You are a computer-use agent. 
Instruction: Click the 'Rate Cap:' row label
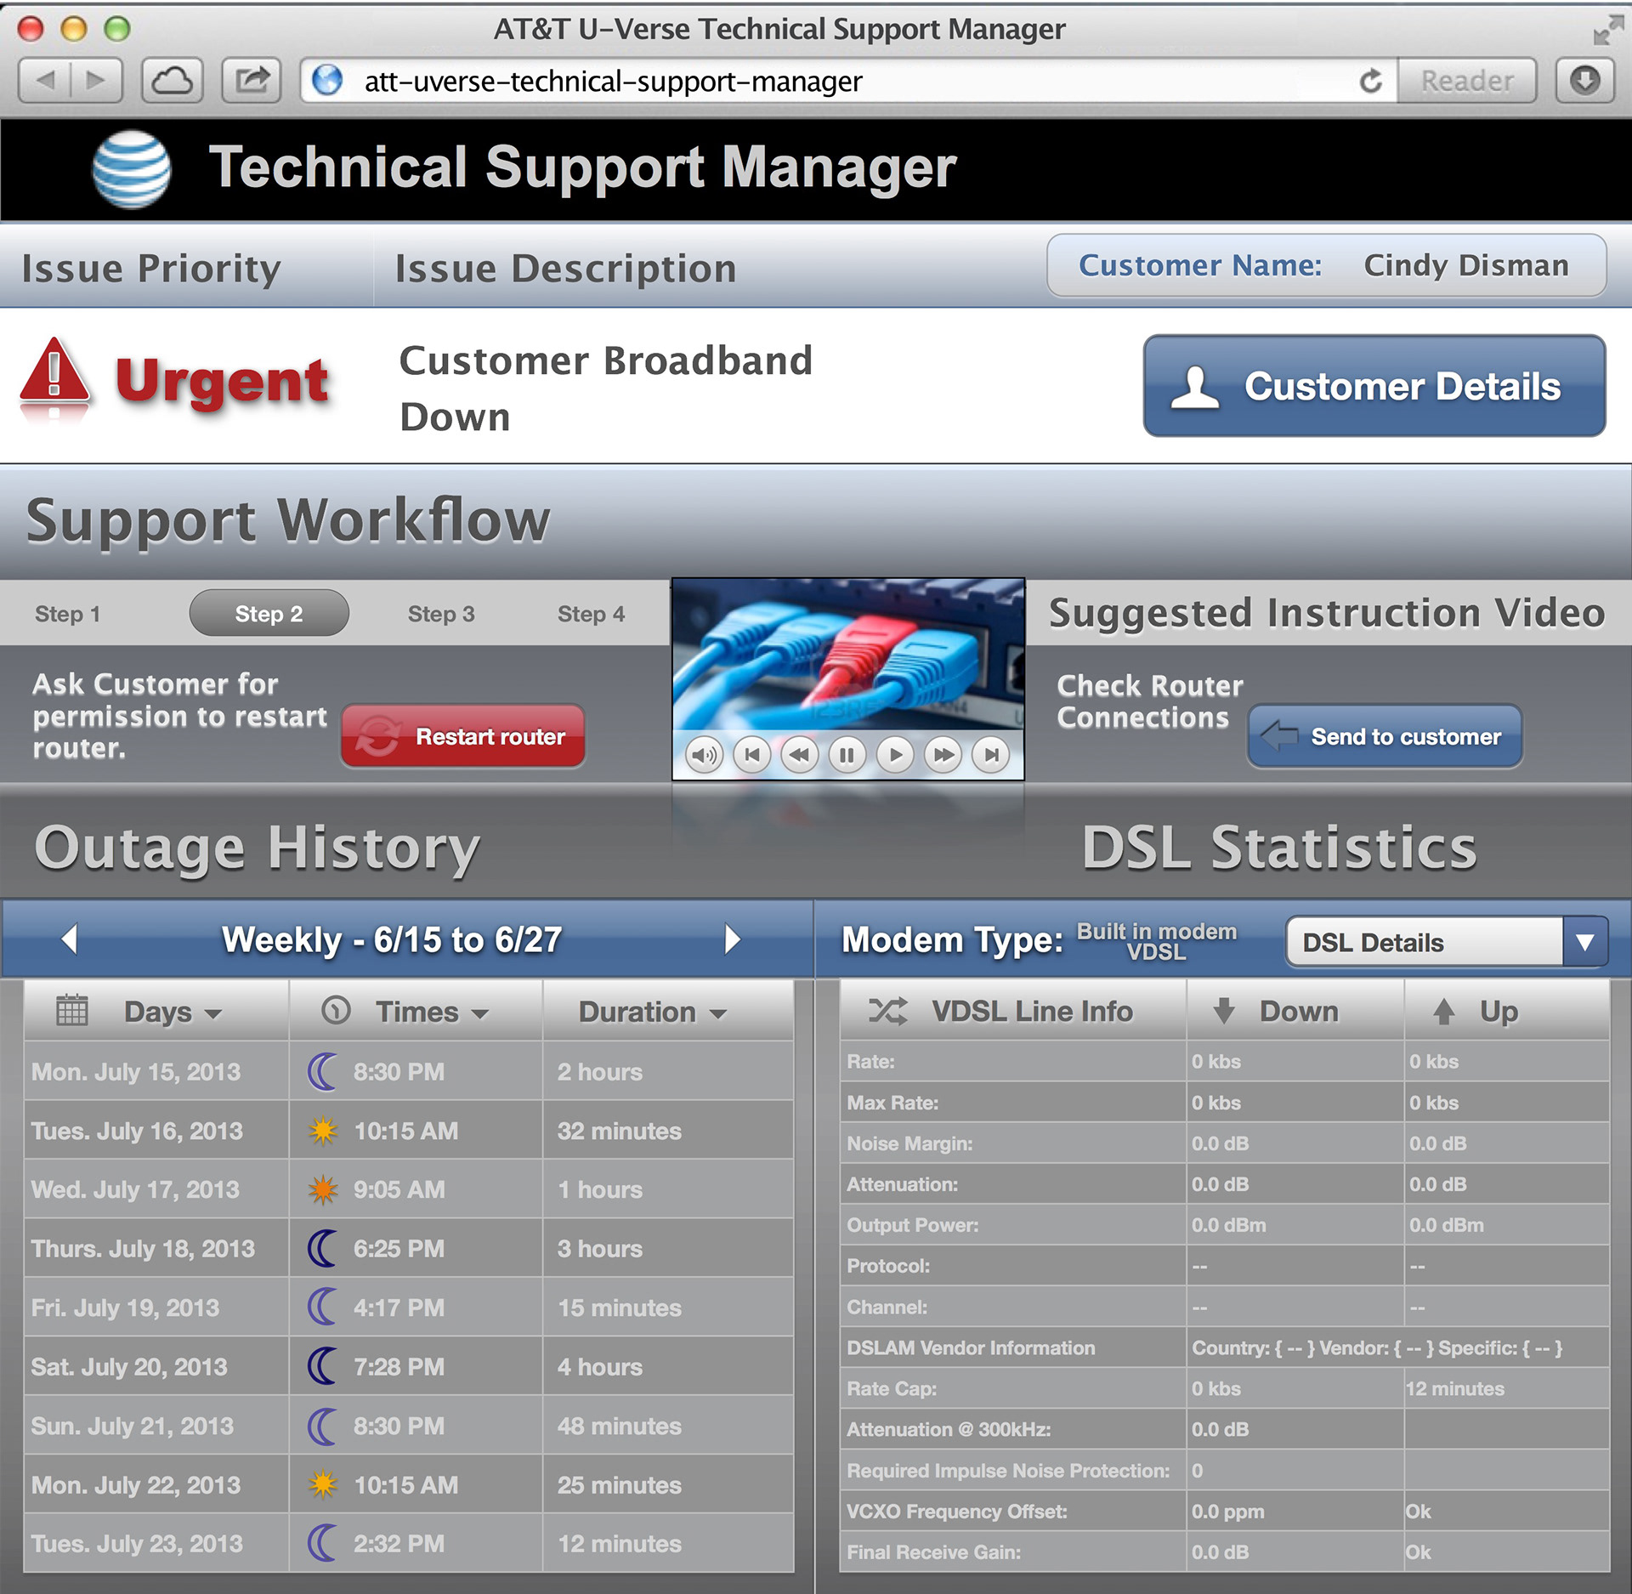pos(892,1388)
